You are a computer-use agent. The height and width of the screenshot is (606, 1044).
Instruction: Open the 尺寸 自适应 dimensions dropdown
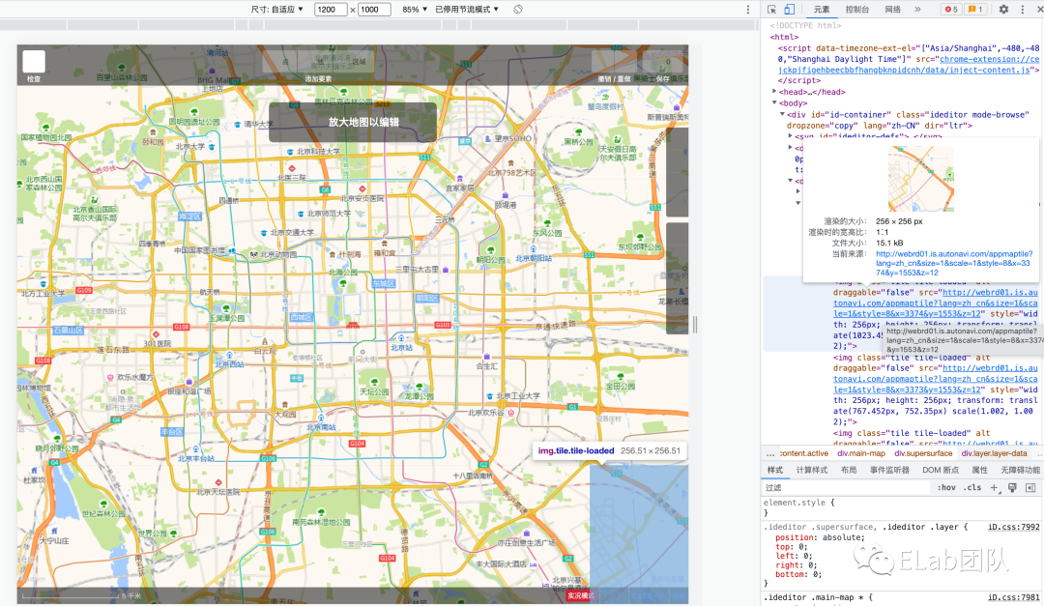tap(277, 10)
